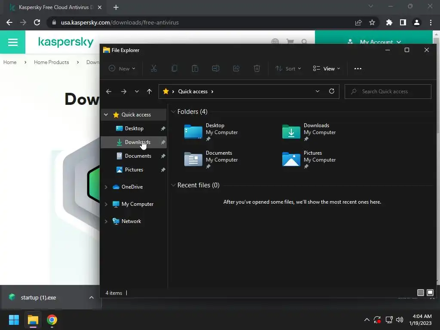This screenshot has height=330, width=440.
Task: Refresh the Quick access location
Action: pyautogui.click(x=332, y=91)
